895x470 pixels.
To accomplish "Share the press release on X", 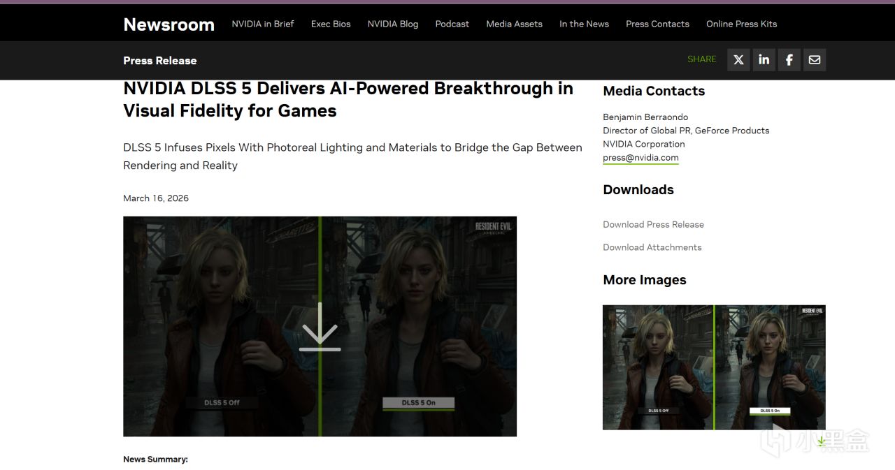I will 738,60.
